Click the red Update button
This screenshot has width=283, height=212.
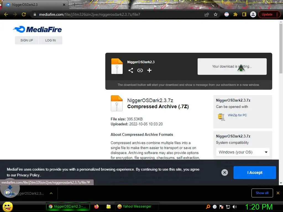point(267,14)
